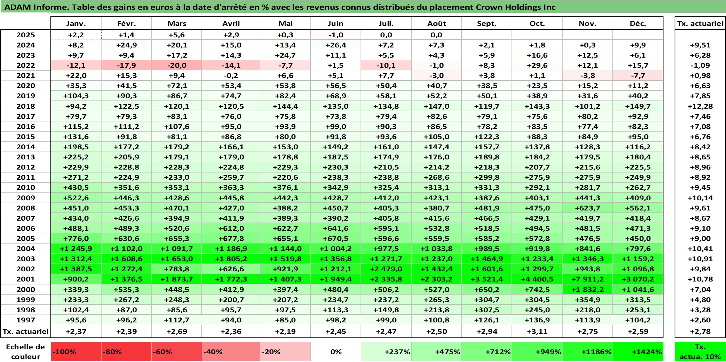The image size is (726, 362).
Task: Select the +2,2 cell for Janv. 2025
Action: [x=76, y=35]
